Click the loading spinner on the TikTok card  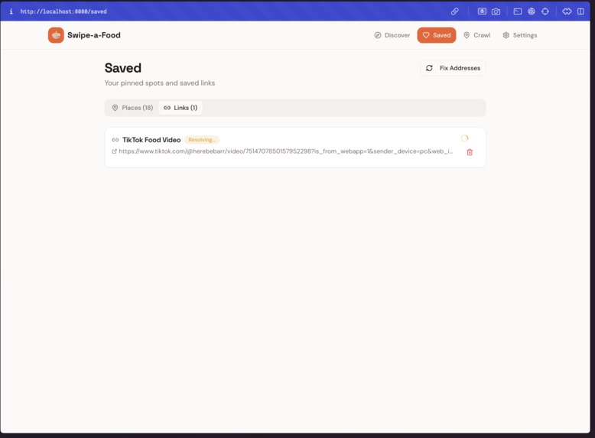[x=464, y=138]
